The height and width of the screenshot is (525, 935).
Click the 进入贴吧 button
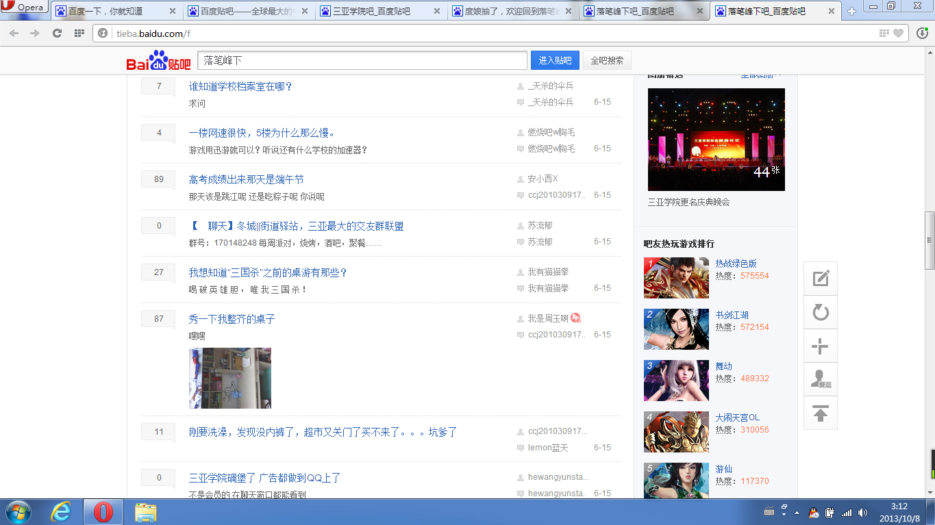(x=555, y=60)
